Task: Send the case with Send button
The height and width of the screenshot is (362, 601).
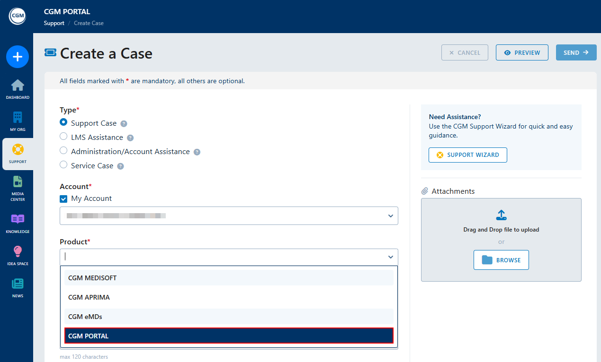Action: pyautogui.click(x=576, y=52)
